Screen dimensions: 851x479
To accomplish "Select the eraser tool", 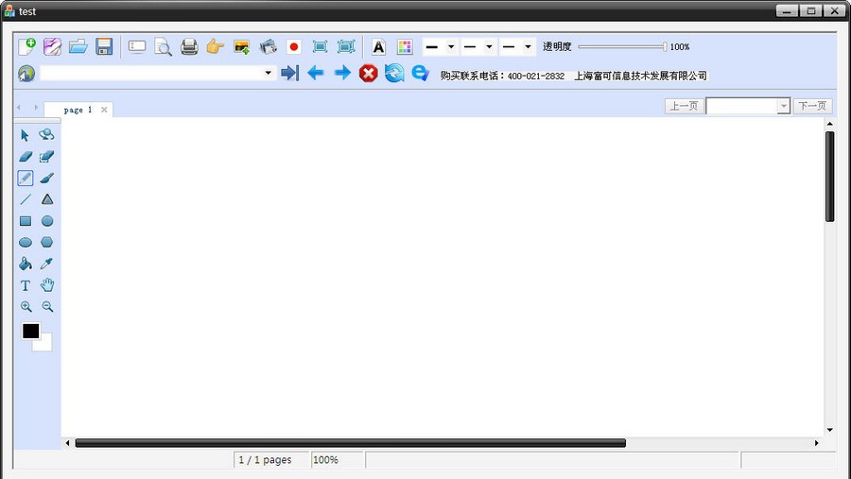I will coord(26,157).
